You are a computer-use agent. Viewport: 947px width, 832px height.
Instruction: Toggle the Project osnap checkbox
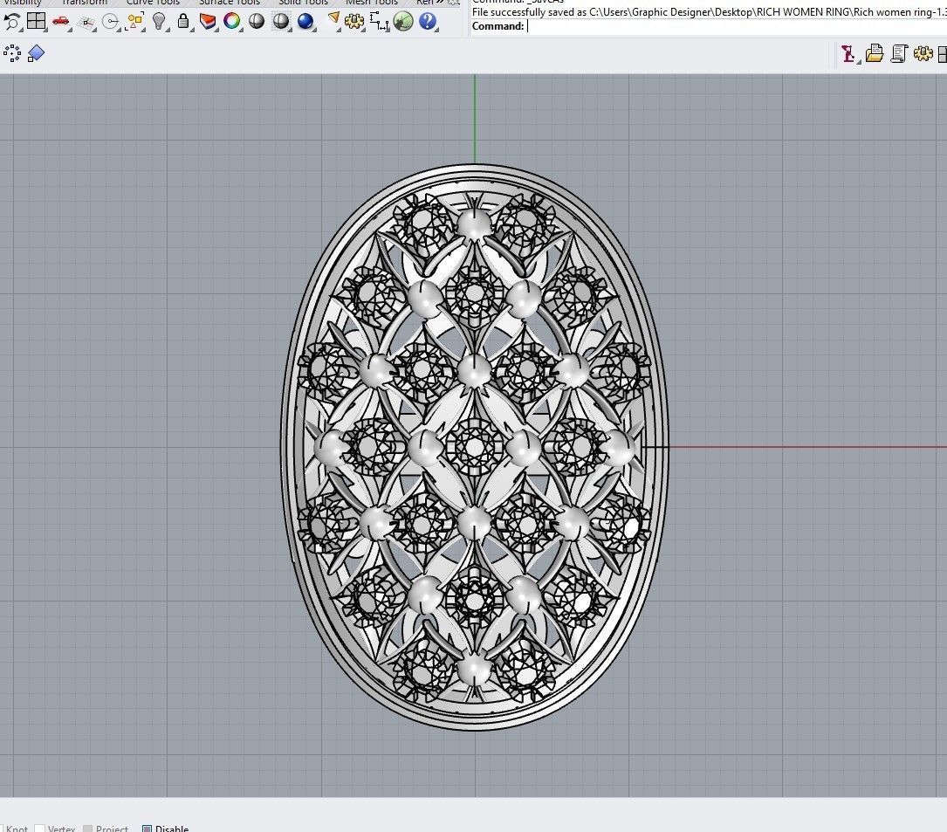pyautogui.click(x=87, y=829)
